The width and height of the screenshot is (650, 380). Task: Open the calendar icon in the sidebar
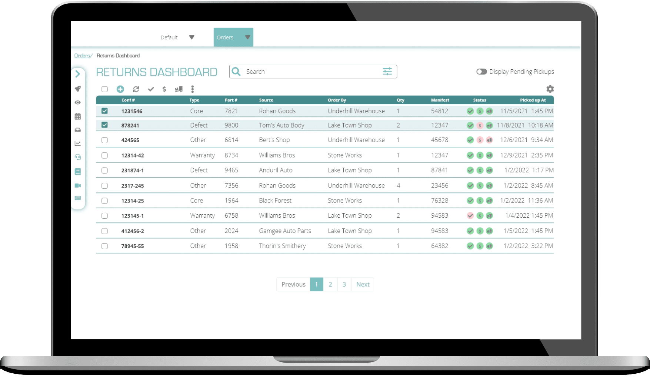coord(78,116)
